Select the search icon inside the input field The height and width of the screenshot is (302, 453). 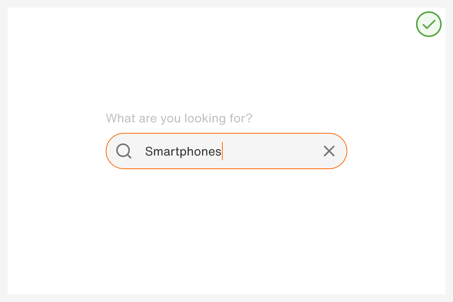(123, 151)
